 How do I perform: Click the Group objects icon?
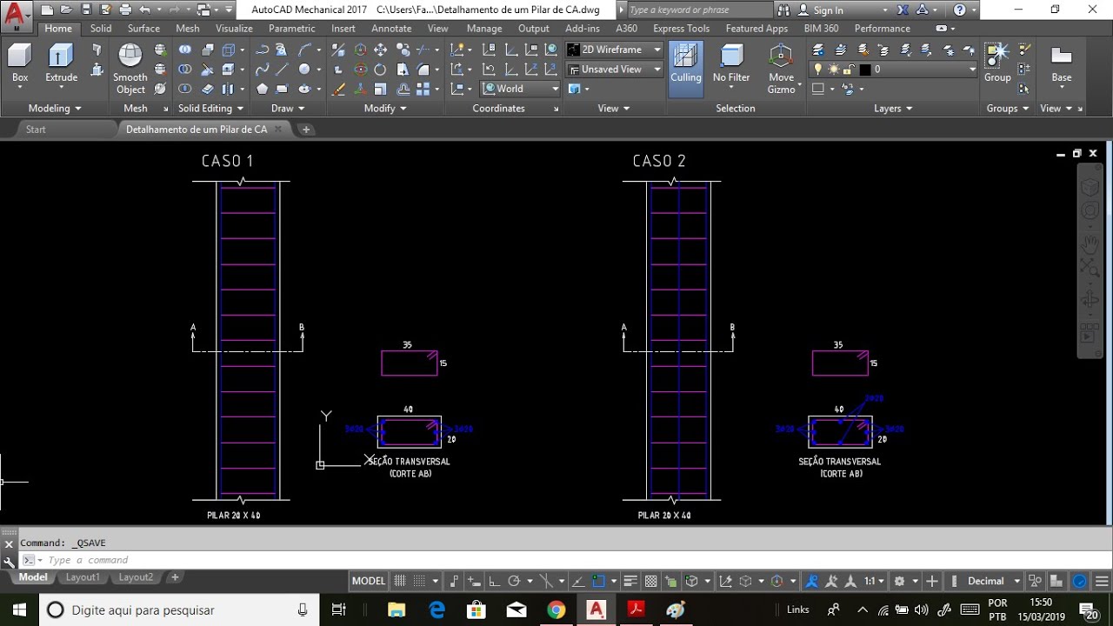click(997, 63)
